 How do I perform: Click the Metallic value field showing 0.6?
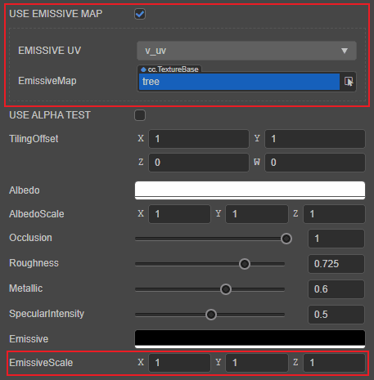336,289
